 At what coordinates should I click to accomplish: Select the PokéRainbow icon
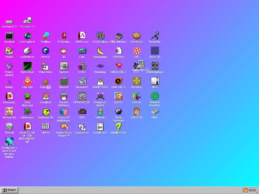pos(155,66)
